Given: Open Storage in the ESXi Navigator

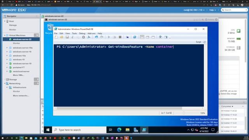Looking at the screenshot, I should click(13, 79).
